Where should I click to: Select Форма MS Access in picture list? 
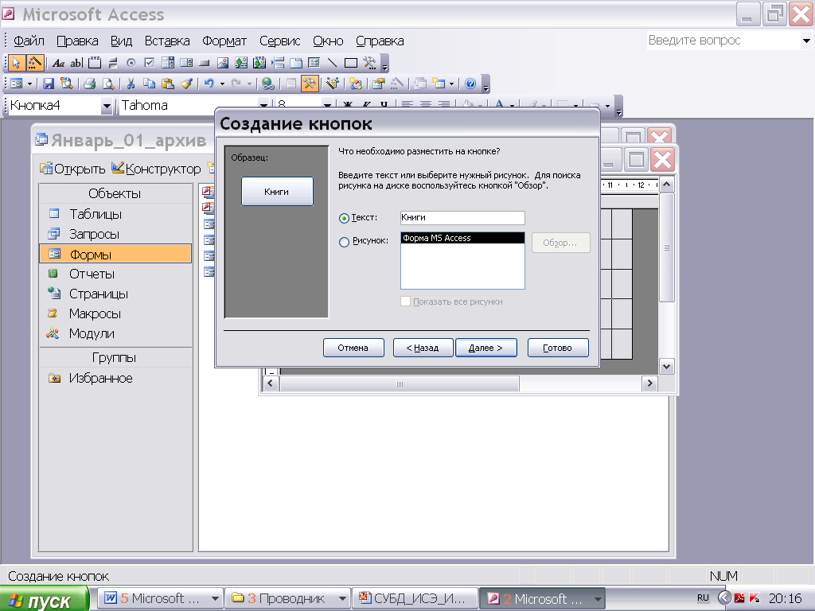(462, 238)
